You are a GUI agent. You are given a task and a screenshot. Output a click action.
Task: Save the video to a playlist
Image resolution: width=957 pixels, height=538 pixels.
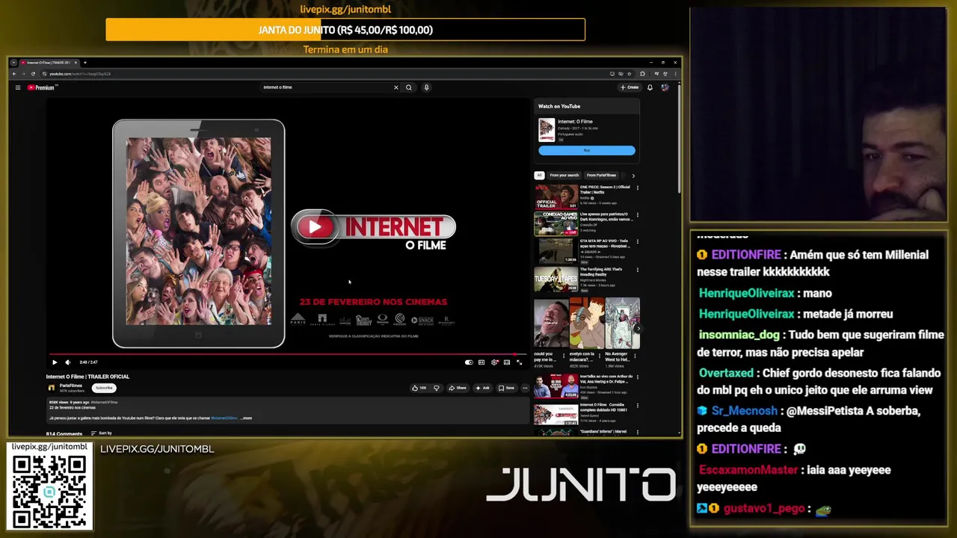[x=507, y=388]
